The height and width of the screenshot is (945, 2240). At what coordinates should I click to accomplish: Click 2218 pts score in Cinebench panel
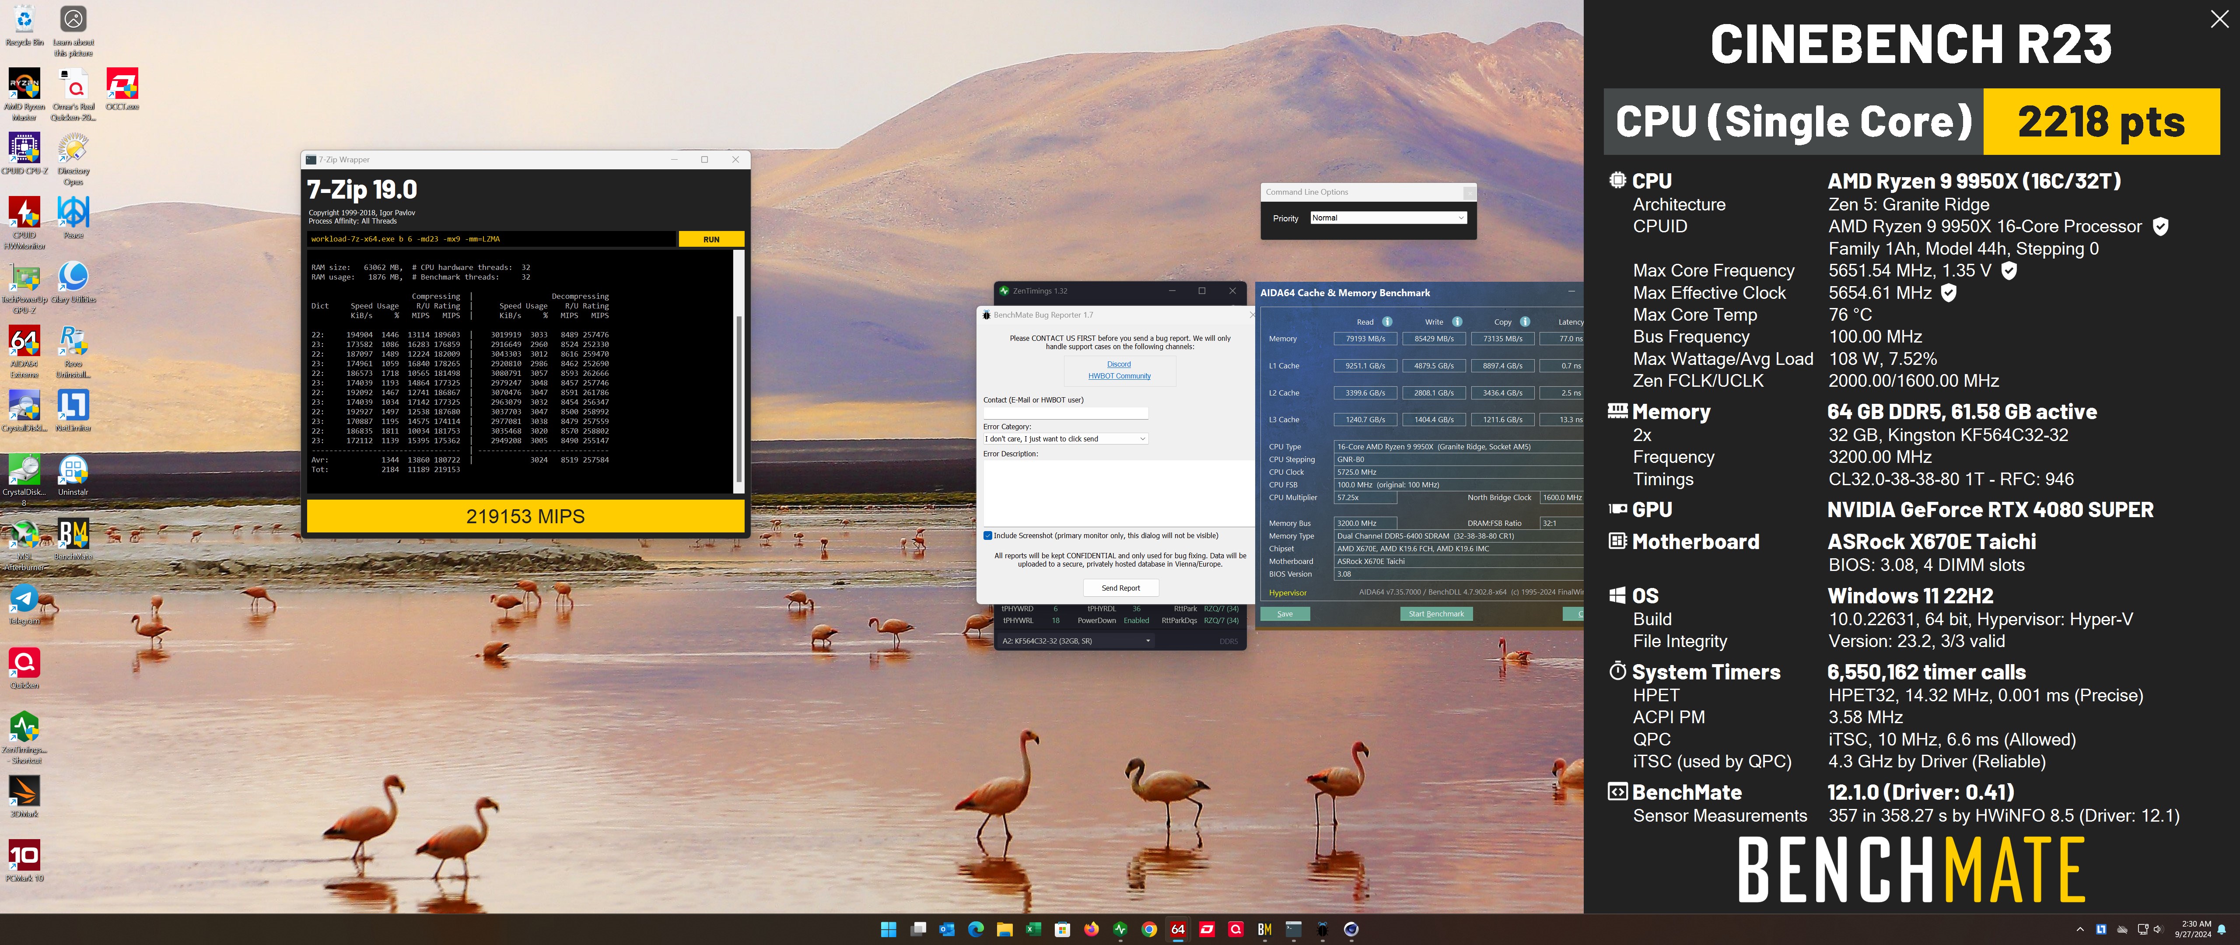coord(2101,122)
